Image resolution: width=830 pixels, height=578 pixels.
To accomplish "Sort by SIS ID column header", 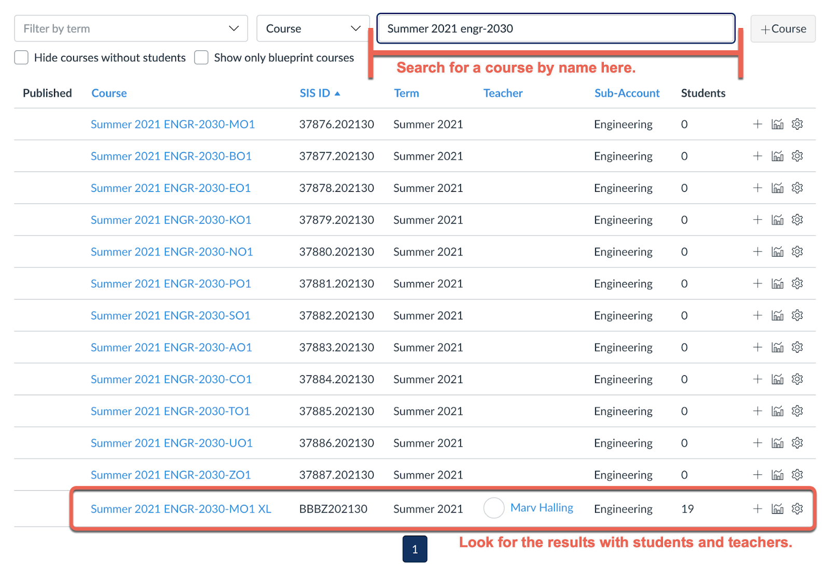I will 320,93.
